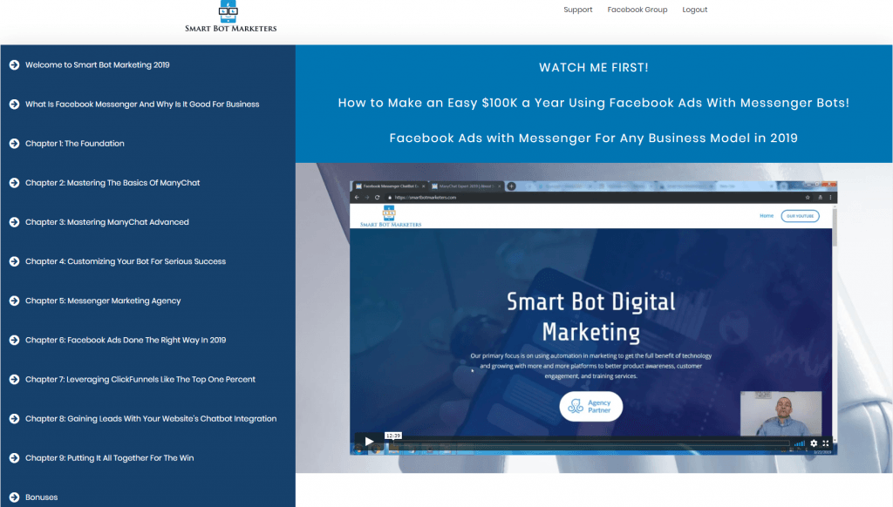Click arrow icon beside Chapter 4 Customizing Your Bot
Viewport: 893px width, 507px height.
pos(14,261)
